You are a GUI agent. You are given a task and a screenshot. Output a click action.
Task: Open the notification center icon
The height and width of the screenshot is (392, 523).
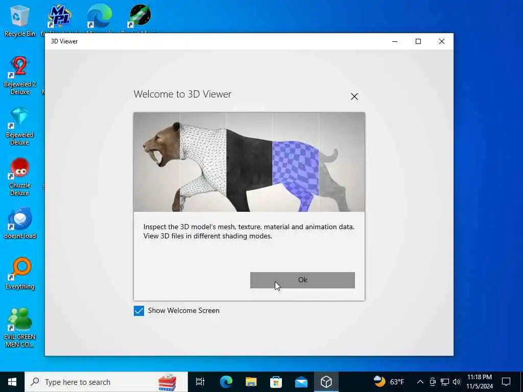[x=506, y=382]
